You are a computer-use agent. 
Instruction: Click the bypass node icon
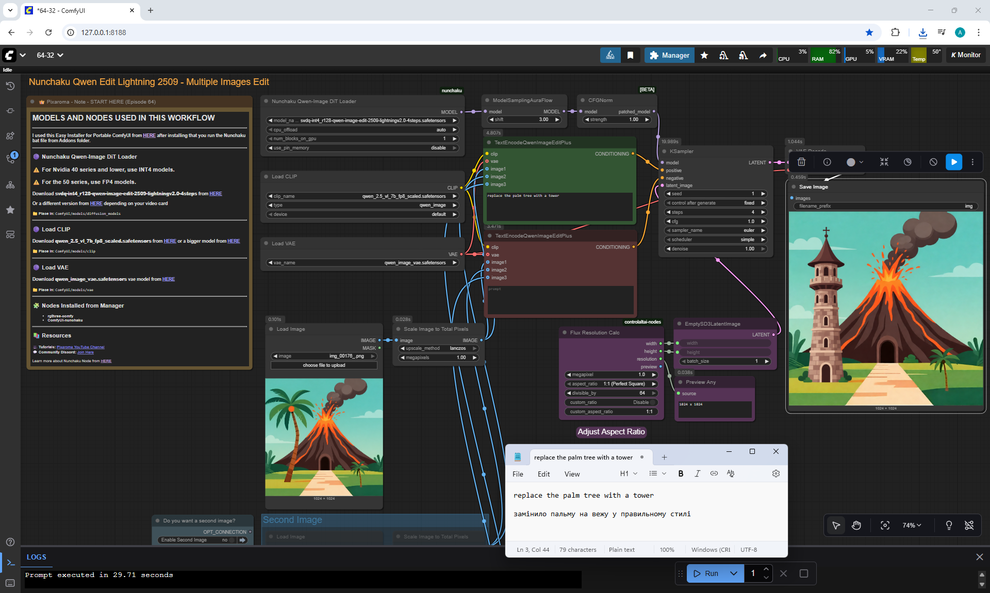933,162
